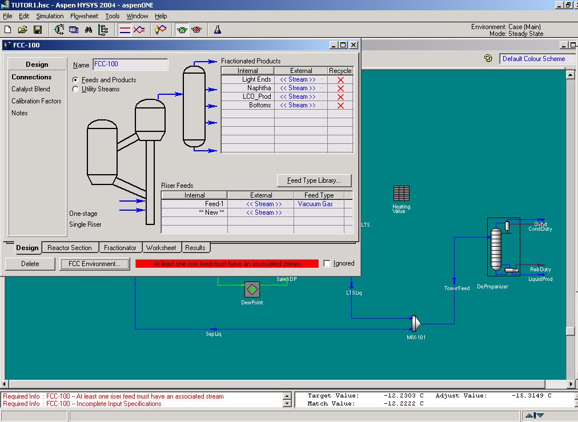Open Bottoms external stream dropdown
The height and width of the screenshot is (422, 578).
[x=322, y=105]
